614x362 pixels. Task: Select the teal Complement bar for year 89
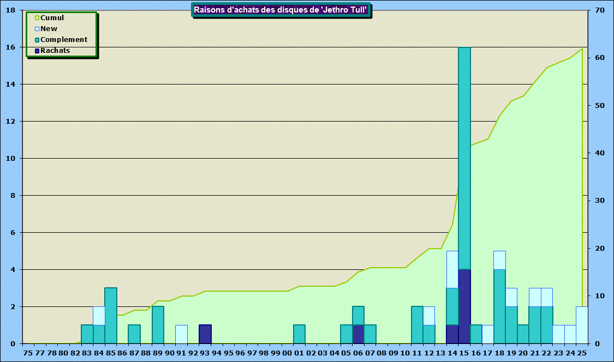pos(158,325)
